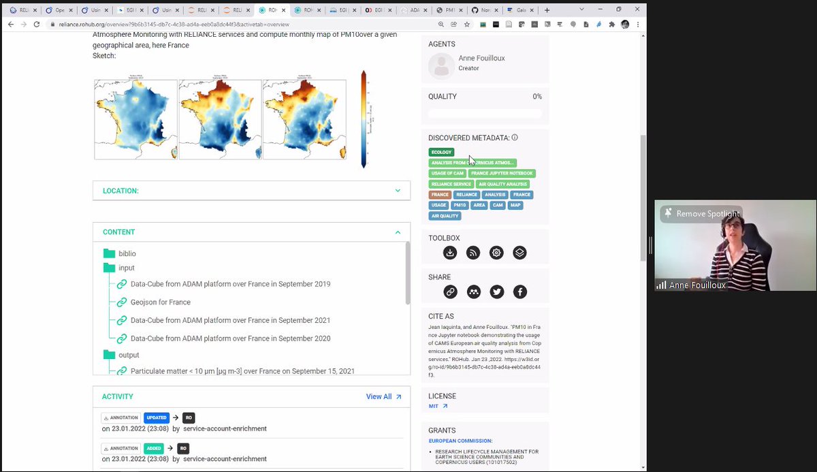Click View All in Activity
The image size is (817, 472).
click(x=383, y=396)
